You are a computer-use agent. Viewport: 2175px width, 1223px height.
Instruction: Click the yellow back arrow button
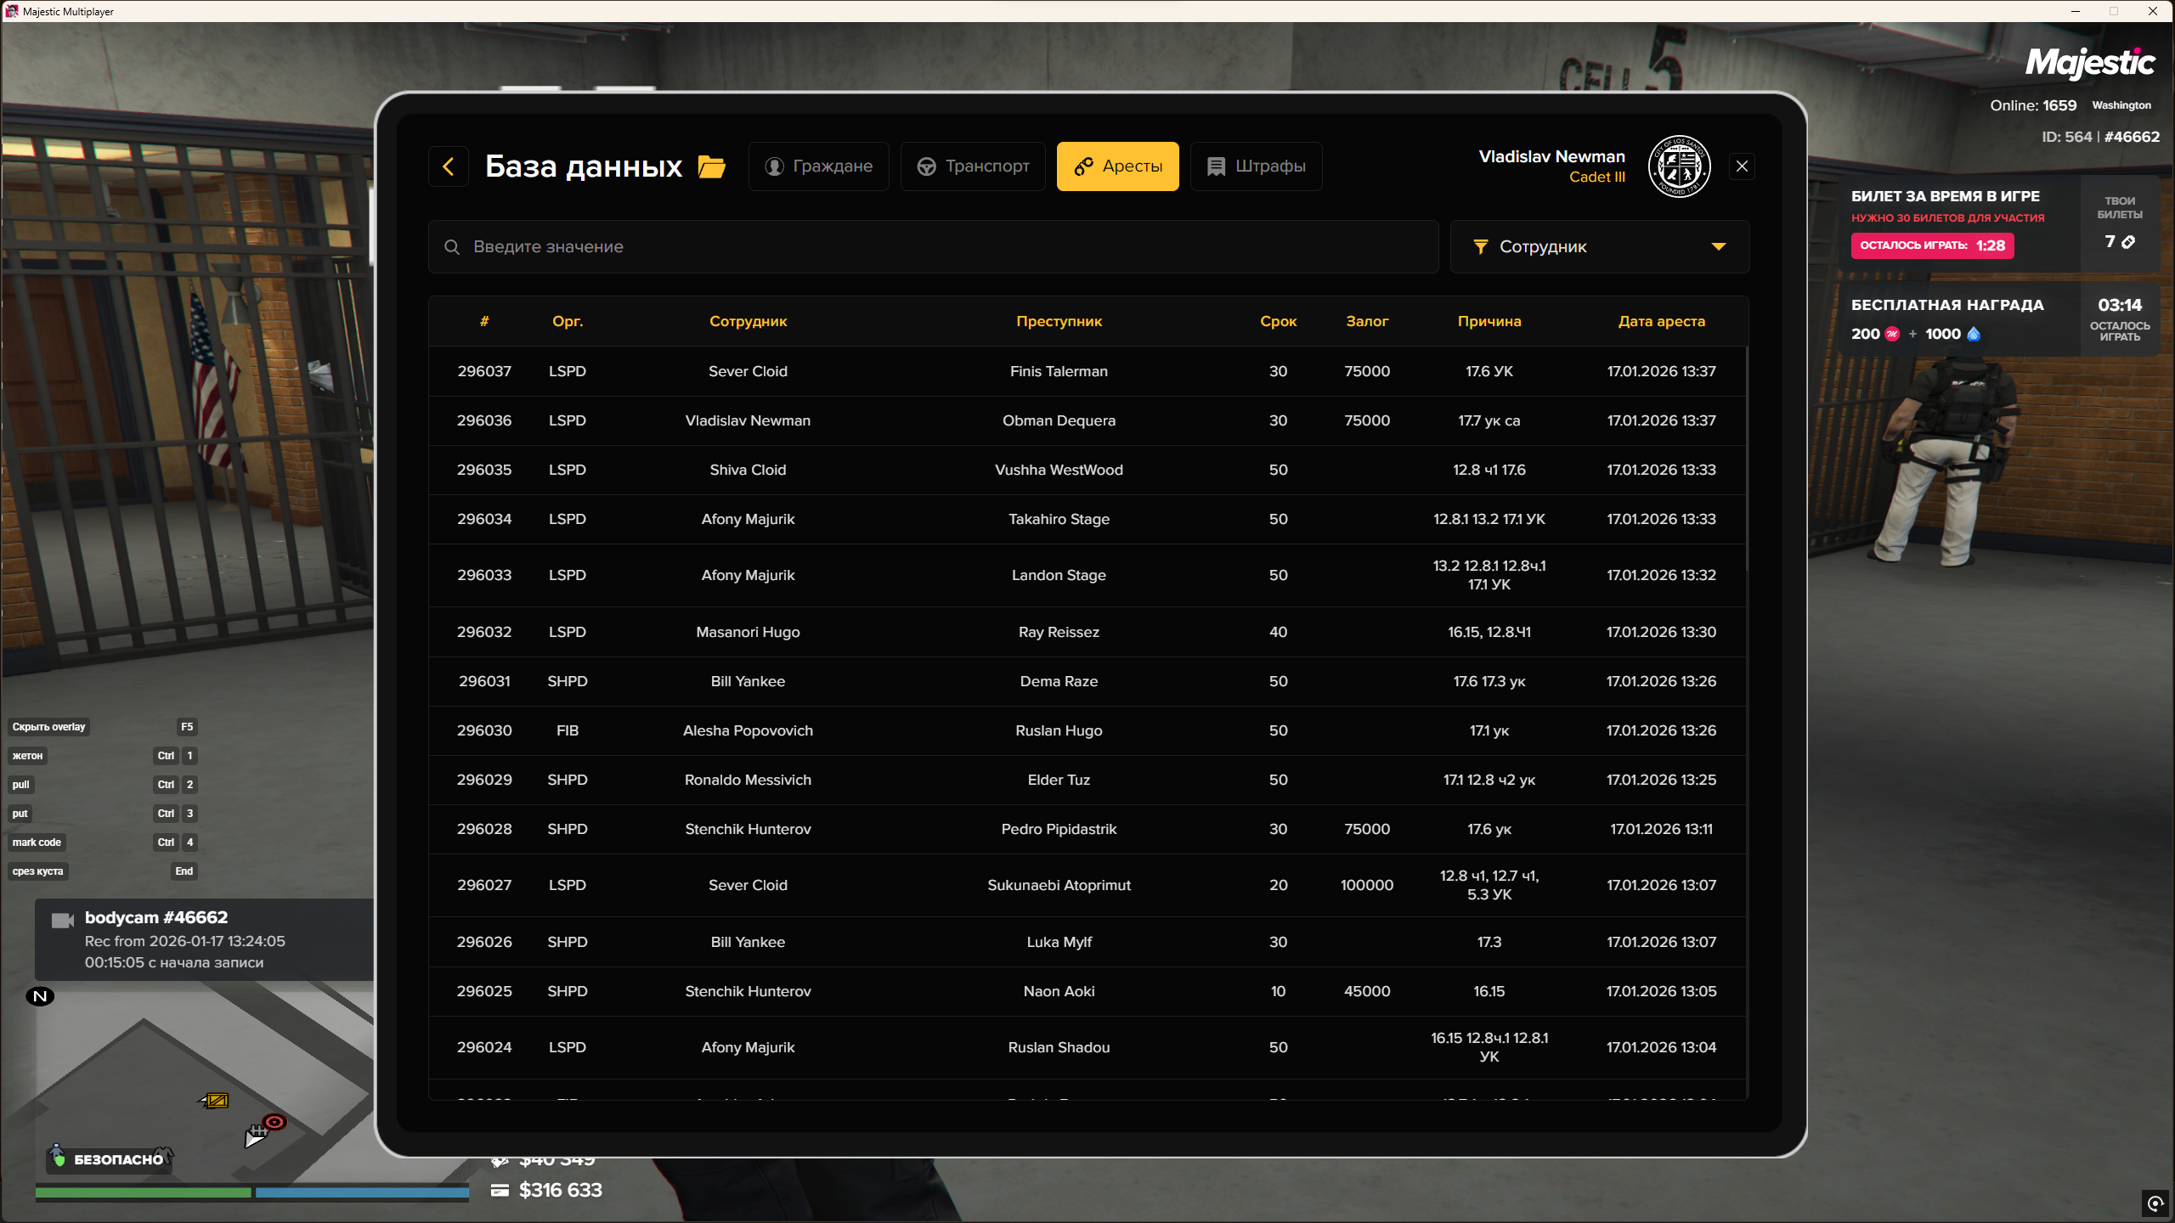coord(449,166)
